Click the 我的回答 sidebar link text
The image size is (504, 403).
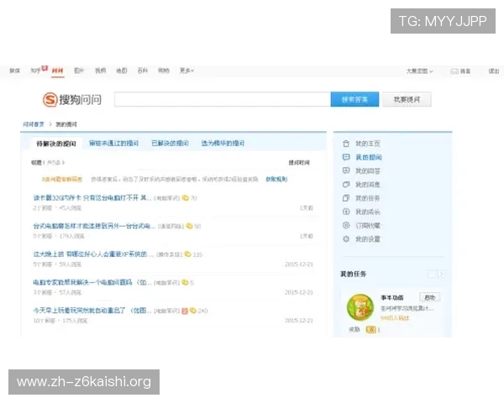click(368, 170)
